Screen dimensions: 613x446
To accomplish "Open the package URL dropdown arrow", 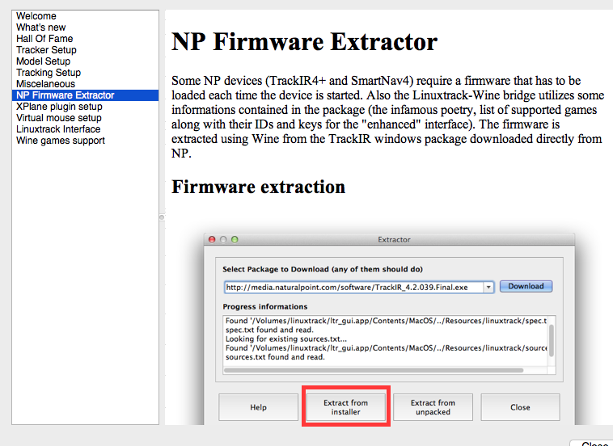I will pyautogui.click(x=488, y=288).
